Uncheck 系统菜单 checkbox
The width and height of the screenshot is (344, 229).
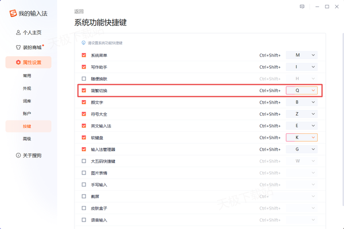(x=84, y=55)
